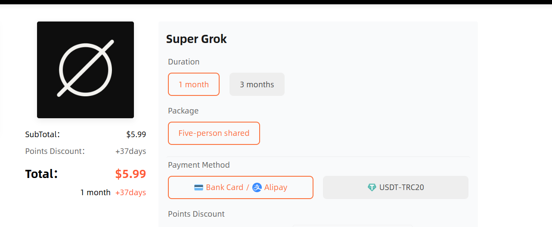Click the 1 month summary under Total
552x227 pixels.
95,193
